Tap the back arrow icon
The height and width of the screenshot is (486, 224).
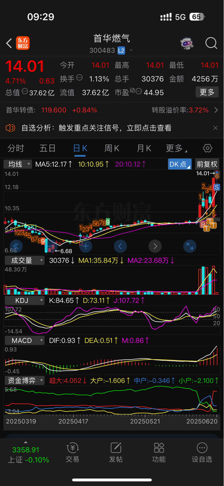point(9,43)
